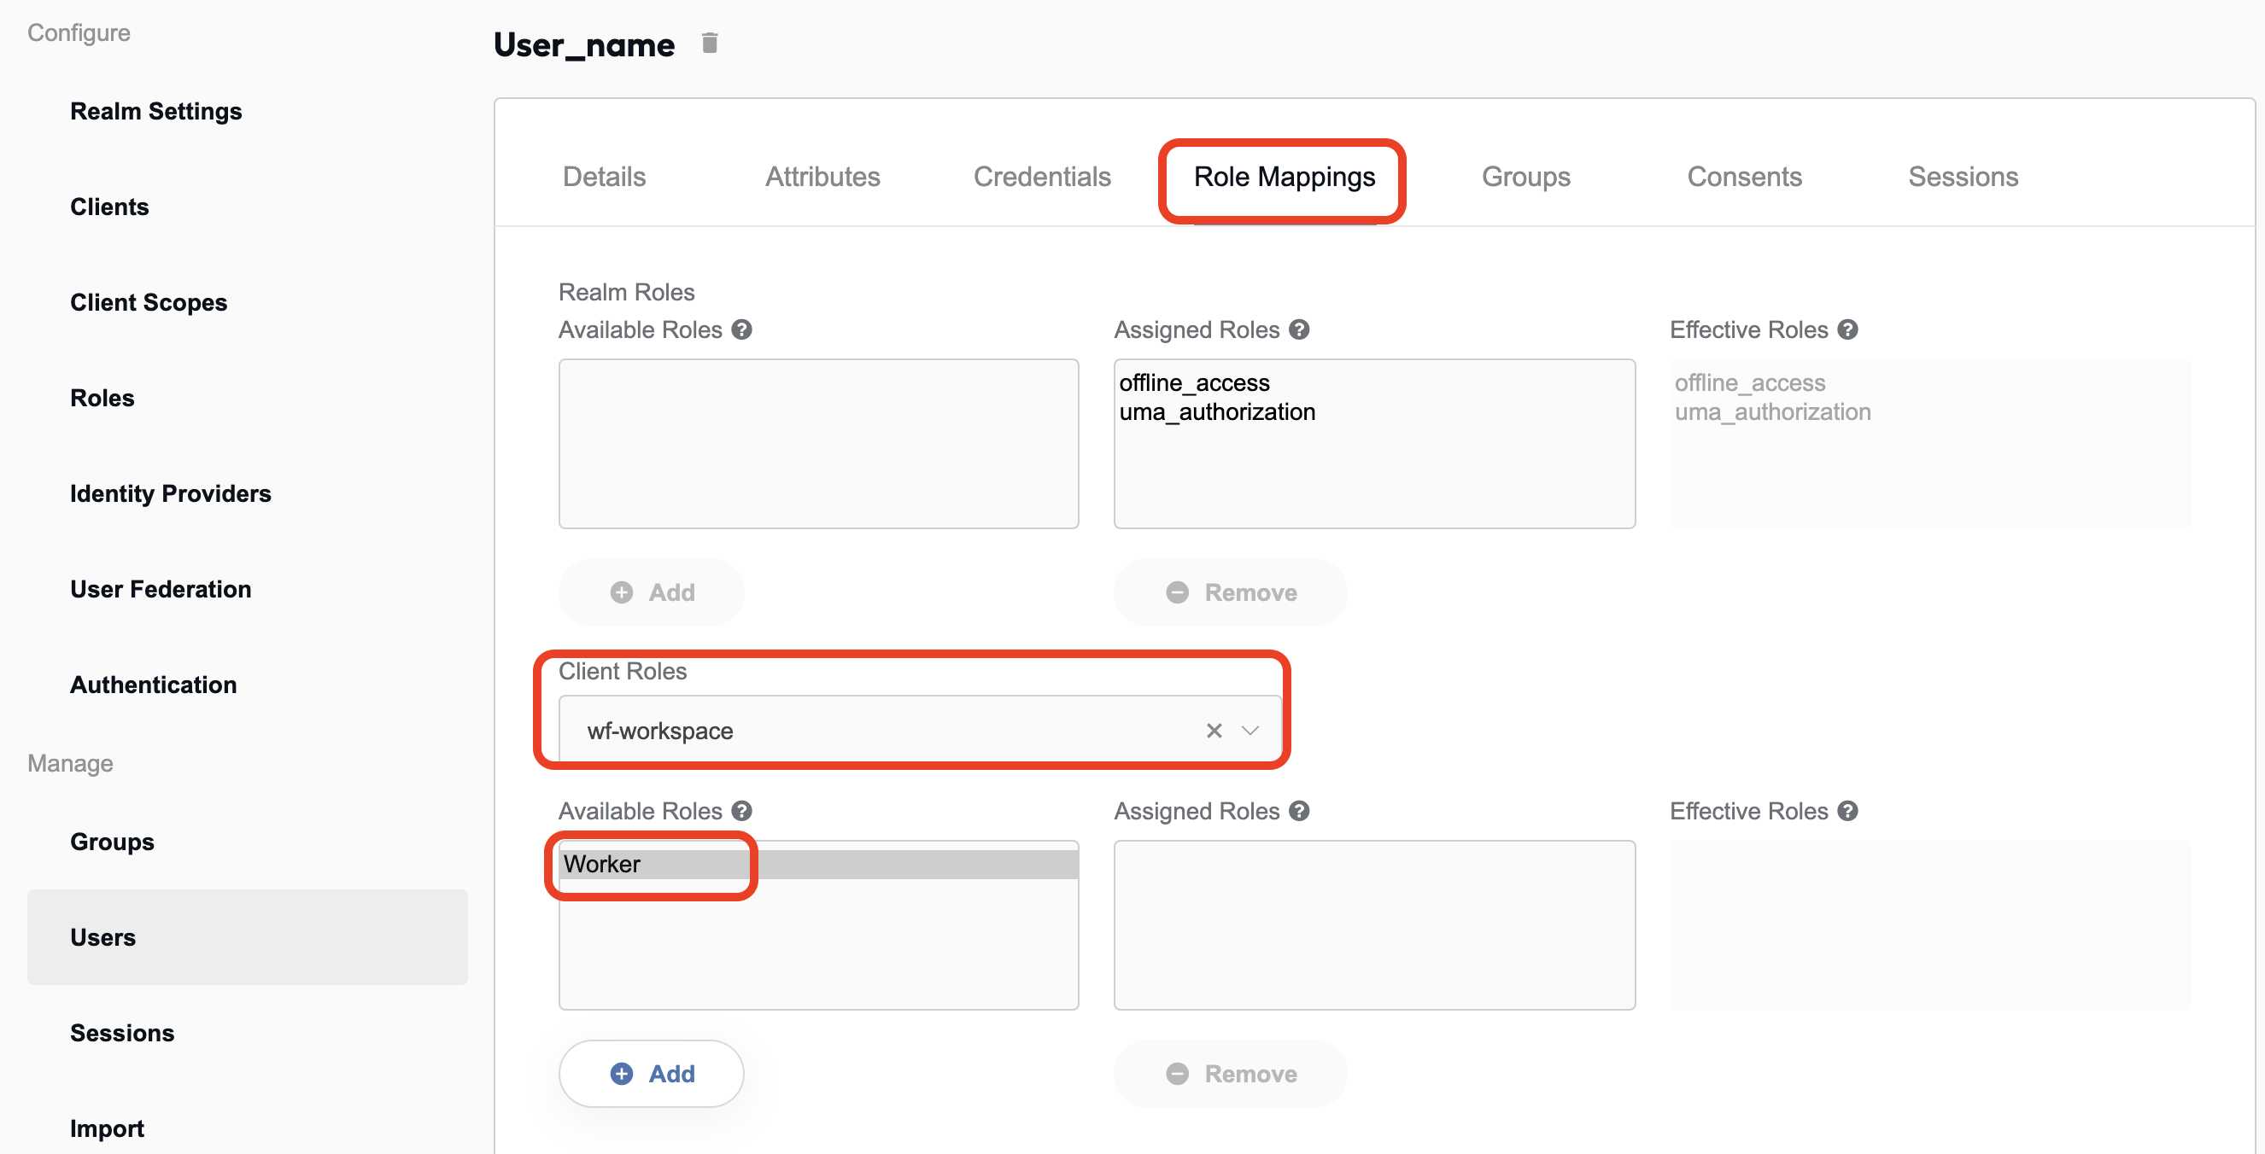Screen dimensions: 2265x1154
Task: Open help for Client Assigned Roles
Action: [x=1299, y=810]
